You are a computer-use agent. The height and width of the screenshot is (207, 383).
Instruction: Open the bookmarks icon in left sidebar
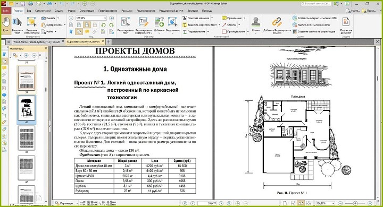click(x=4, y=54)
